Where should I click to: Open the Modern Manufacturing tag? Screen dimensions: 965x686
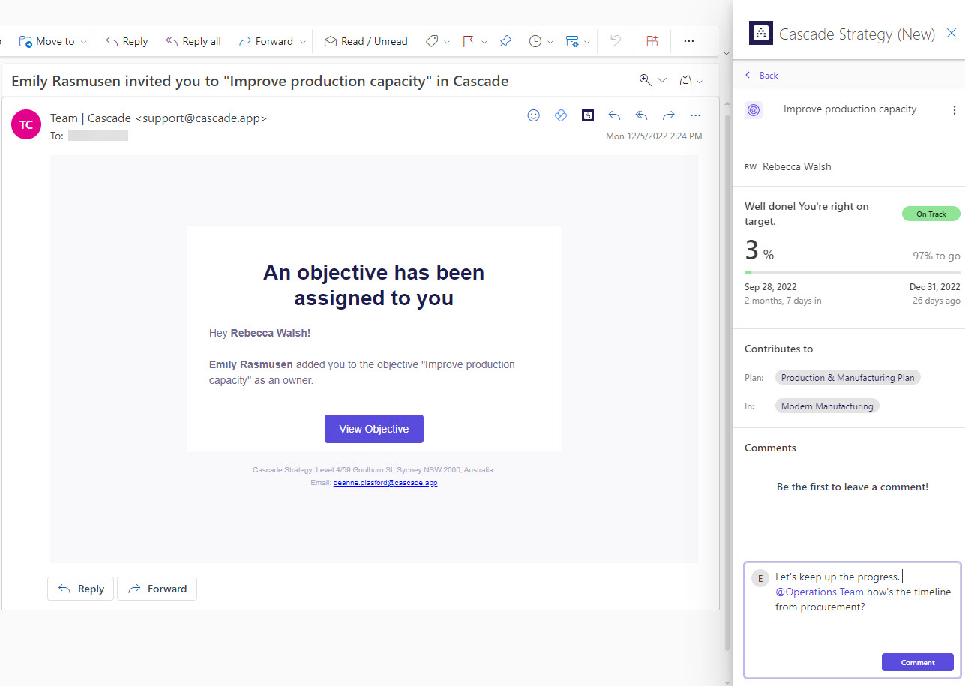[x=827, y=406]
